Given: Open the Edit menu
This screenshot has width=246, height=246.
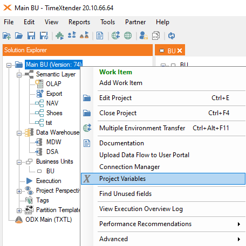Looking at the screenshot, I should (x=29, y=22).
